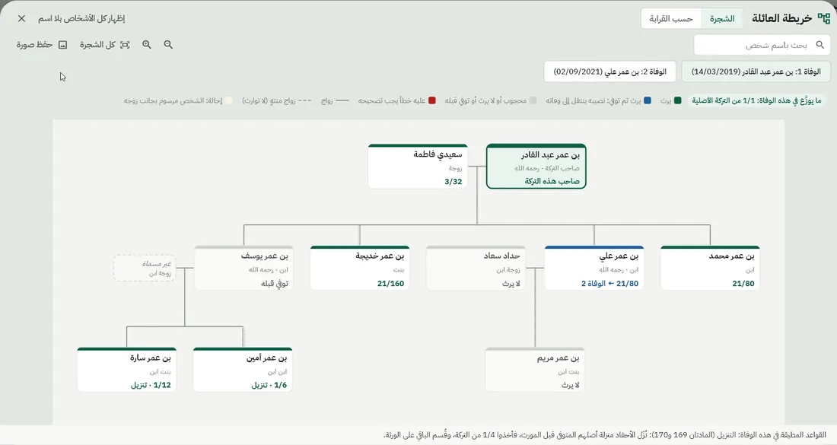
Task: Click the ما يوزّع في هذه الوفاة badge
Action: pos(756,100)
